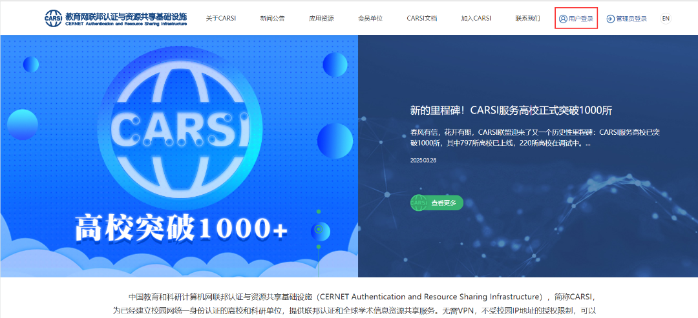Open the CARSI文档 navigation item

pos(421,19)
